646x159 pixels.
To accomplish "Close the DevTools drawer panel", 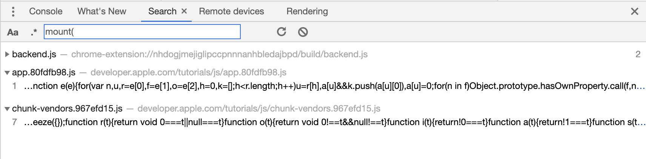I will pos(635,12).
